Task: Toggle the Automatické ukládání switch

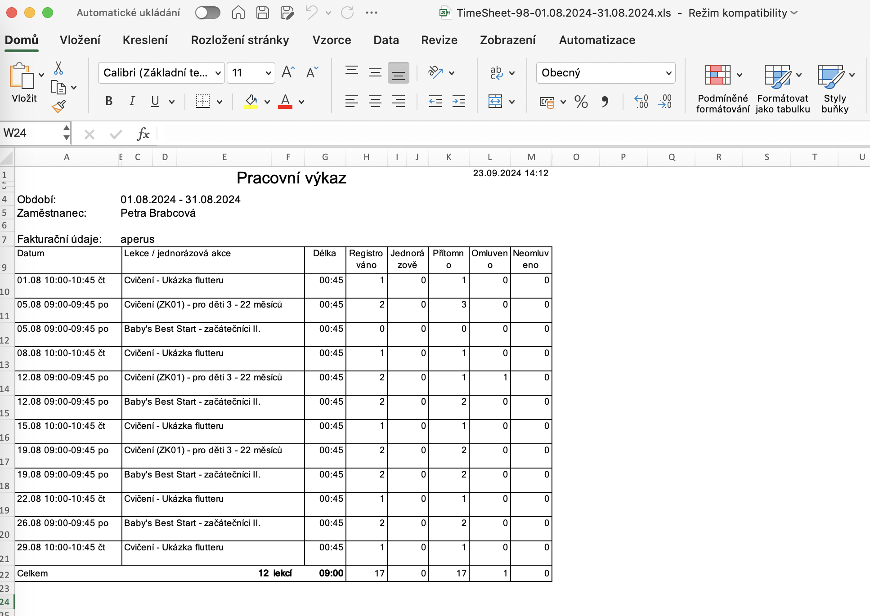Action: tap(207, 13)
